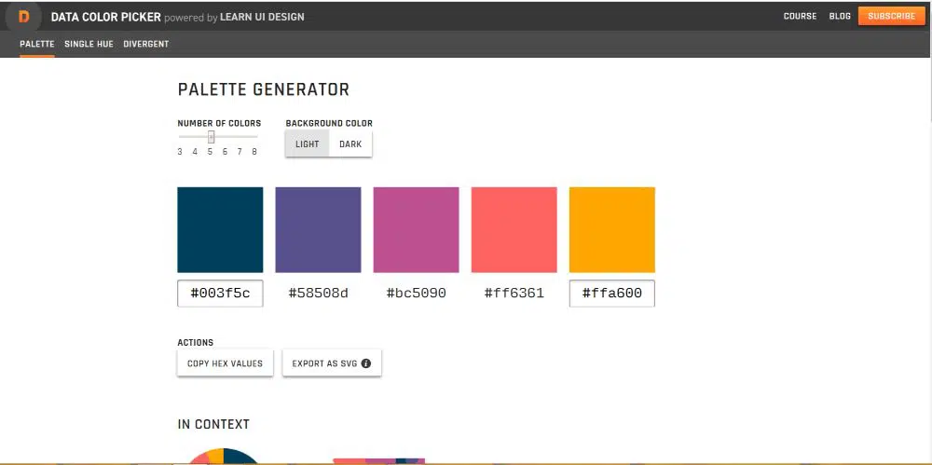Select the Dark background option
The width and height of the screenshot is (932, 465).
pos(350,144)
